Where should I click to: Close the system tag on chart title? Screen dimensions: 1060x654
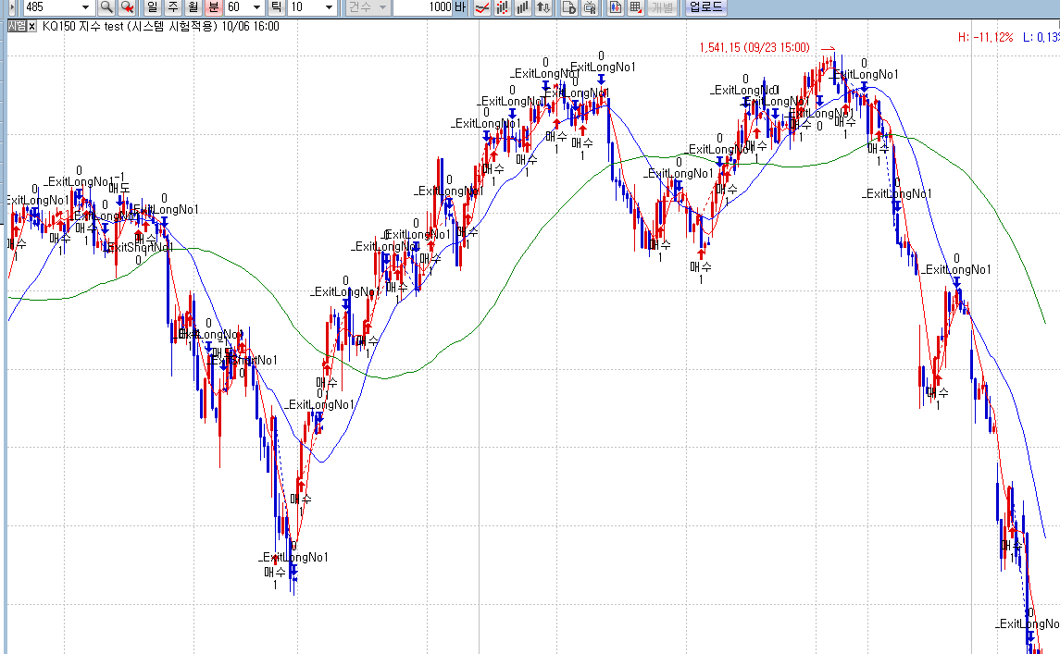coord(31,26)
